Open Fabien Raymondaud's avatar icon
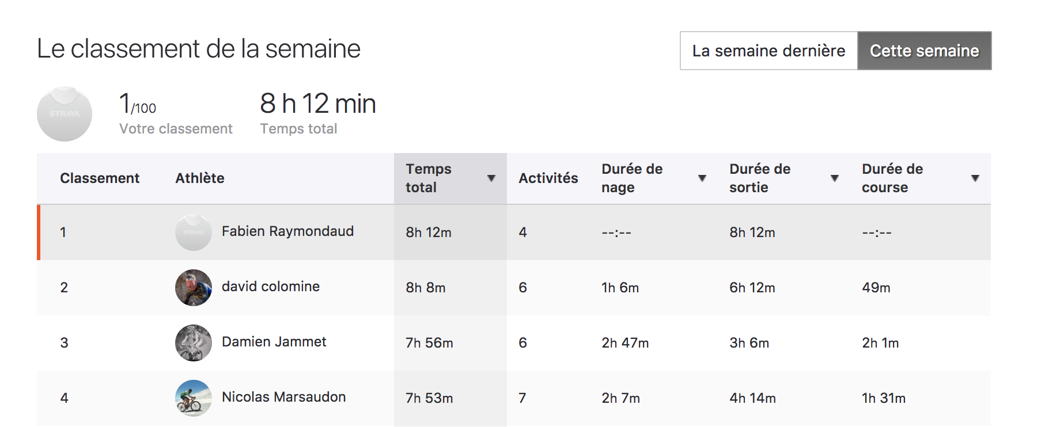This screenshot has height=427, width=1045. [x=194, y=232]
